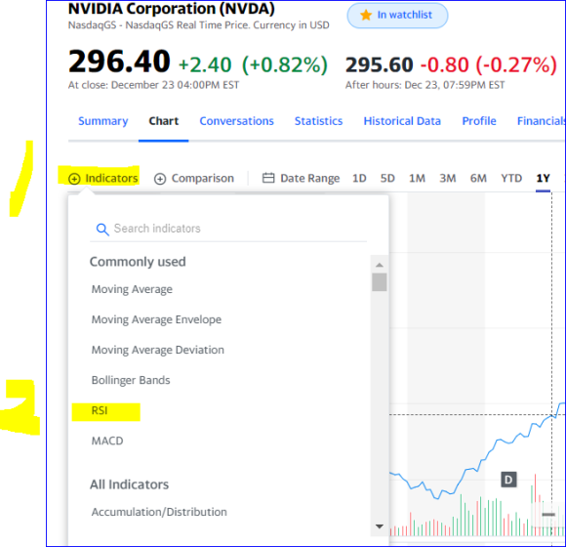566x547 pixels.
Task: Click the NVIDIA Corporation (NVDA) title
Action: tap(172, 9)
